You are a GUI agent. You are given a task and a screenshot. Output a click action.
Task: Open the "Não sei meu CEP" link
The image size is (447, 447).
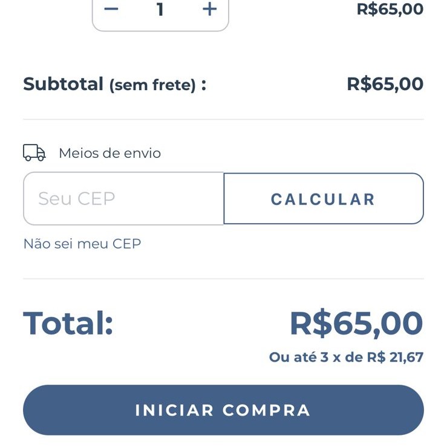coord(82,244)
